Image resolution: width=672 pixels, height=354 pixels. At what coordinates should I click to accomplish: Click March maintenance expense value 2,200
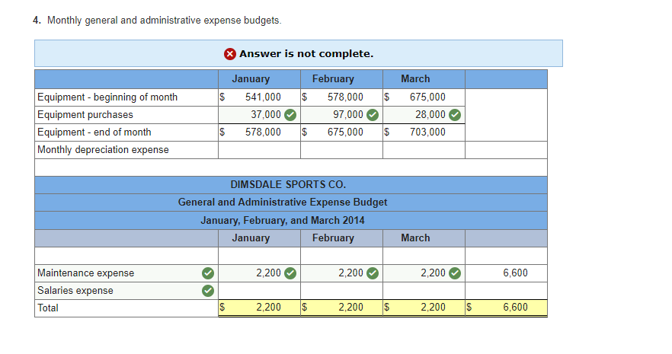pos(434,273)
